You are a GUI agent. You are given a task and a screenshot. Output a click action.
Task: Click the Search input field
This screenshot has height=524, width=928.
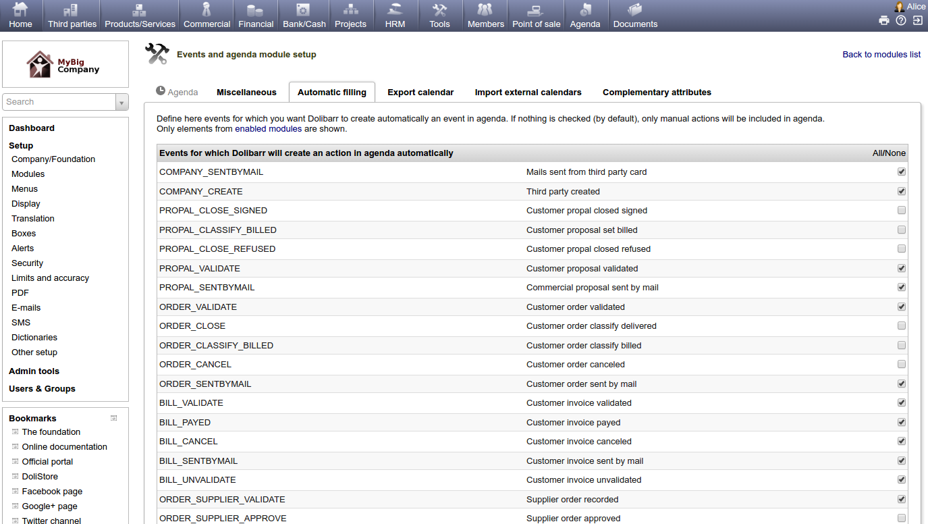[x=59, y=102]
